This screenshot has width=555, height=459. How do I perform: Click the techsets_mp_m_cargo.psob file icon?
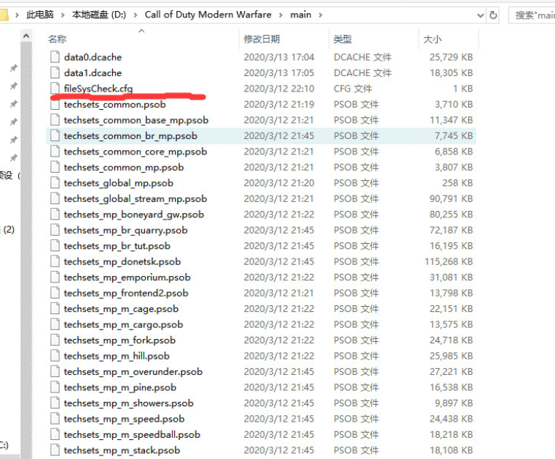click(55, 324)
